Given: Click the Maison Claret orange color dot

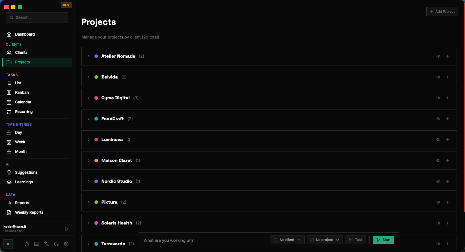Looking at the screenshot, I should [x=96, y=160].
